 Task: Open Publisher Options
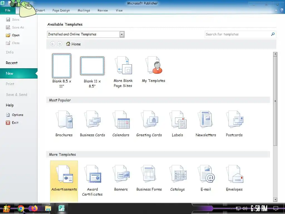14,115
